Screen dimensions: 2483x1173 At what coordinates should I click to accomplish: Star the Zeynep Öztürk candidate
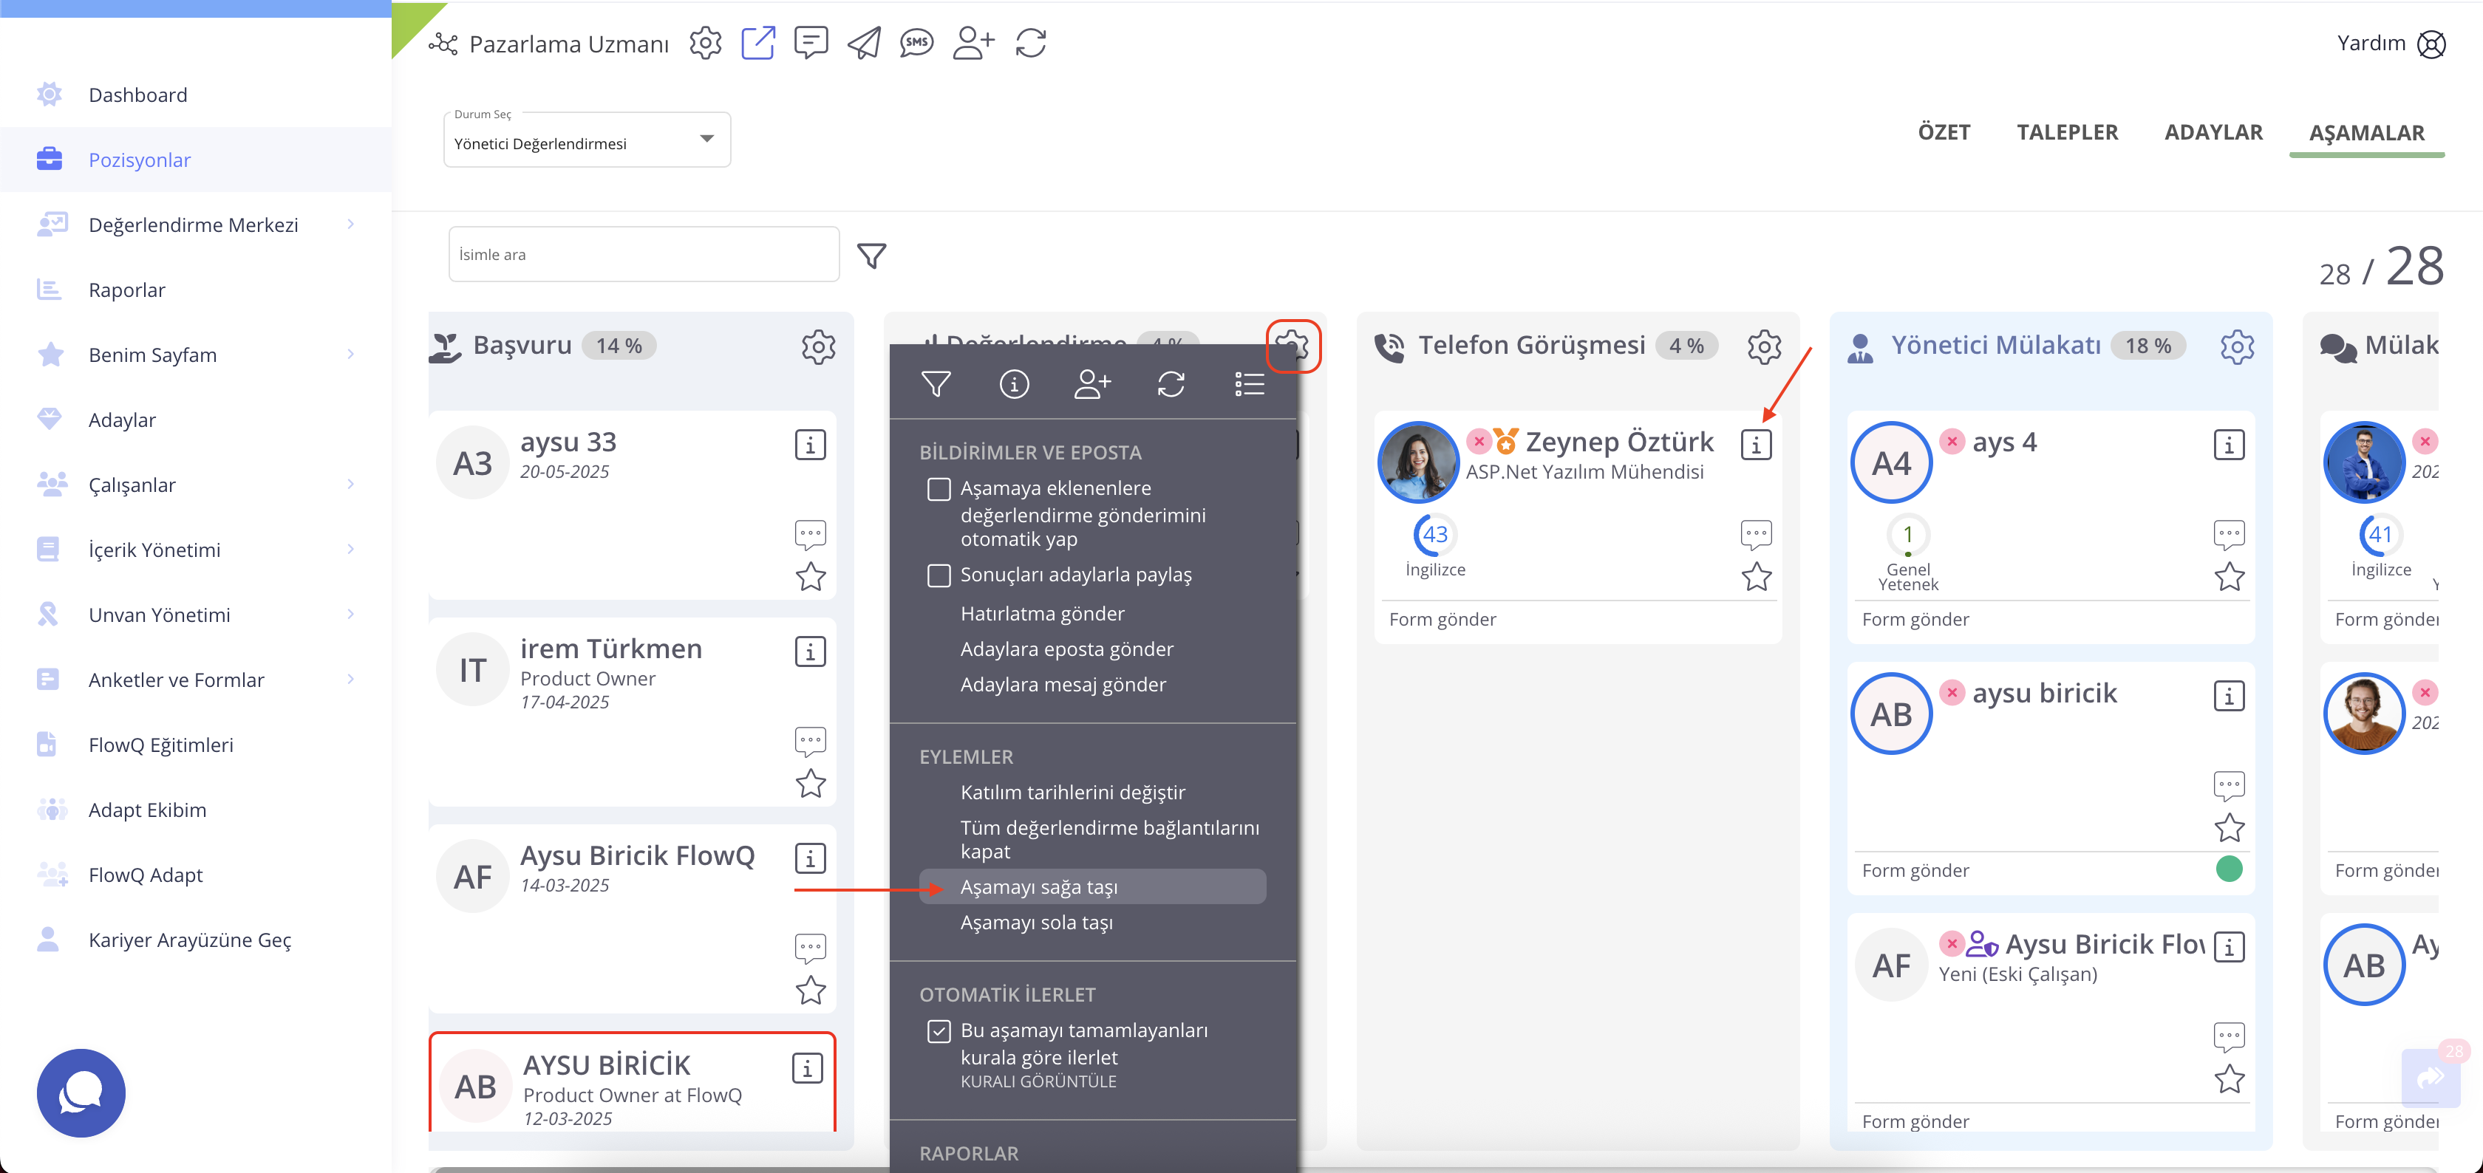tap(1757, 578)
